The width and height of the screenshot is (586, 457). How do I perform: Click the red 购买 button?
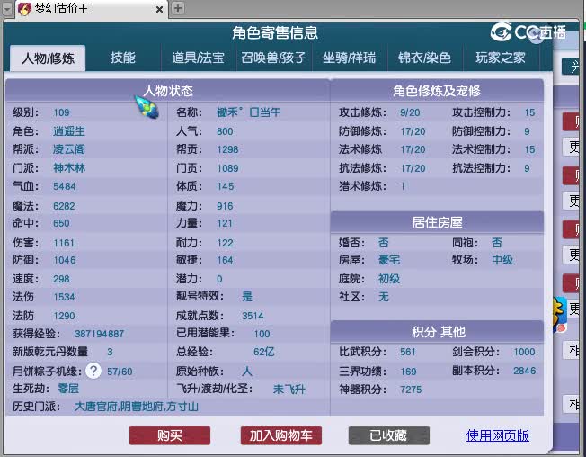coord(170,435)
